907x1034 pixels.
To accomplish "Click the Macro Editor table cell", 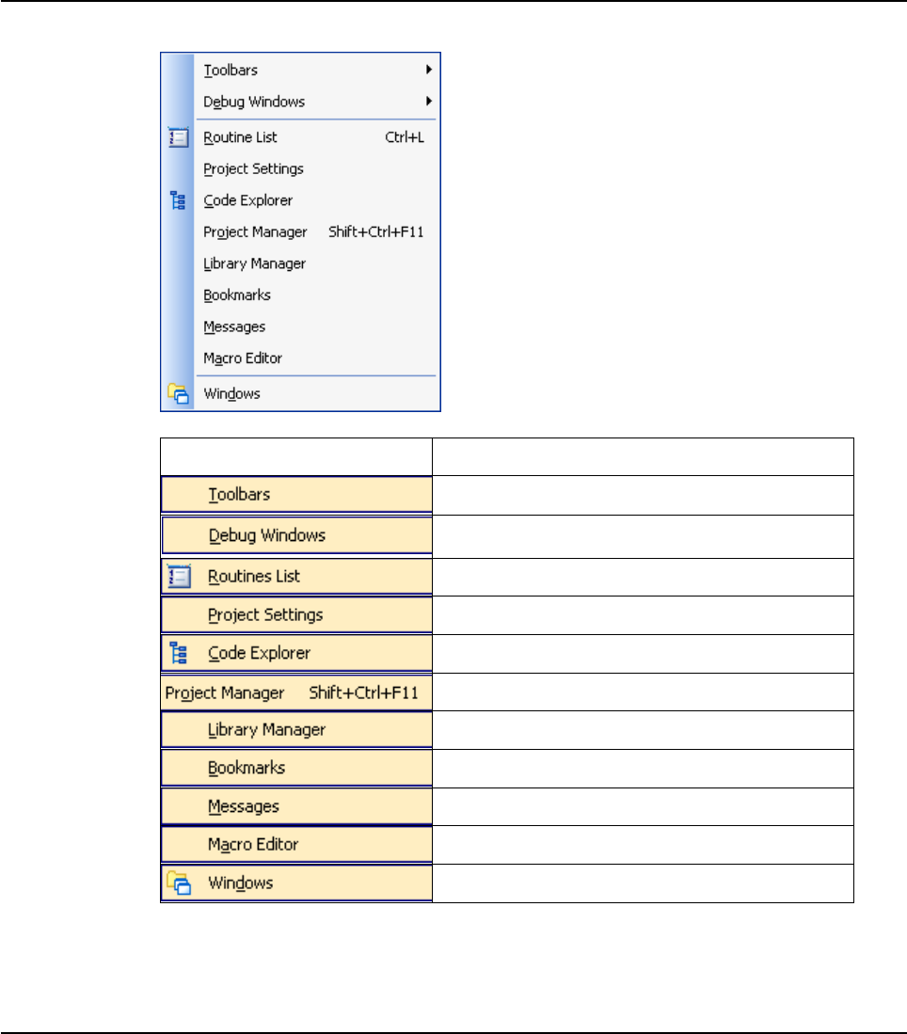I will point(296,845).
